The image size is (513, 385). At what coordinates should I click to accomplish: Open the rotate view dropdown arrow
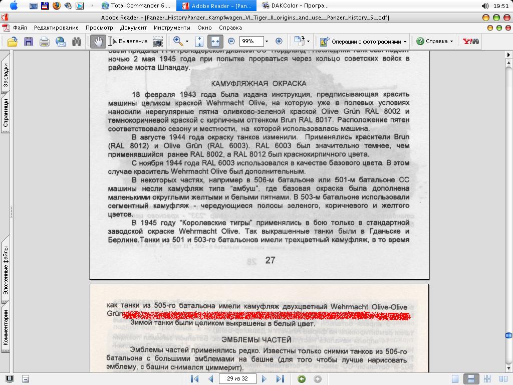click(308, 42)
